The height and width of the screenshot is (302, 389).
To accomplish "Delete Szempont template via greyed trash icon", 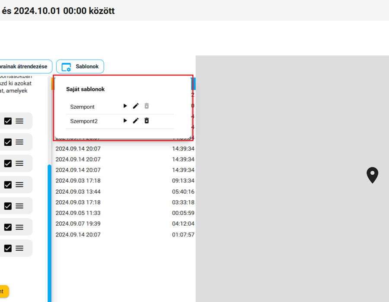I will (147, 106).
